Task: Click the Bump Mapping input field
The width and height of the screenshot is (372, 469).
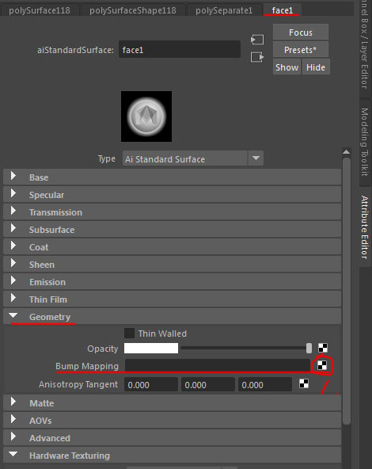Action: click(x=217, y=365)
